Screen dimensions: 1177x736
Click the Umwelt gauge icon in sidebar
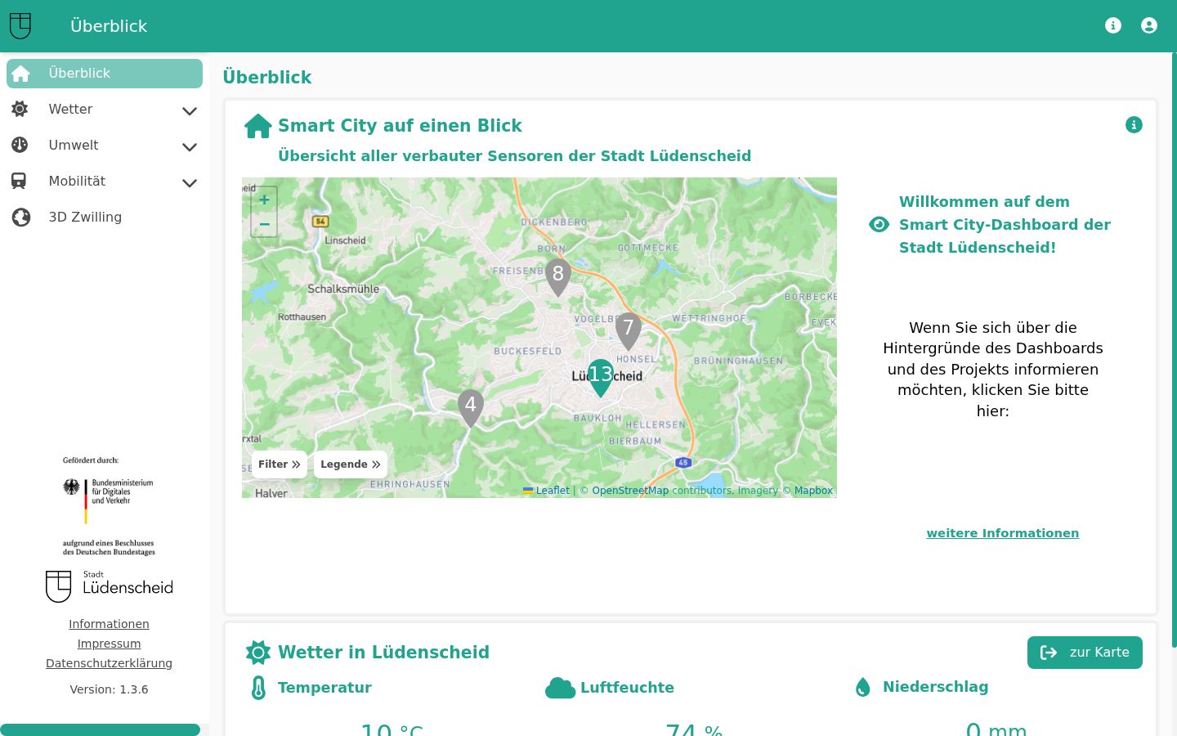coord(20,145)
